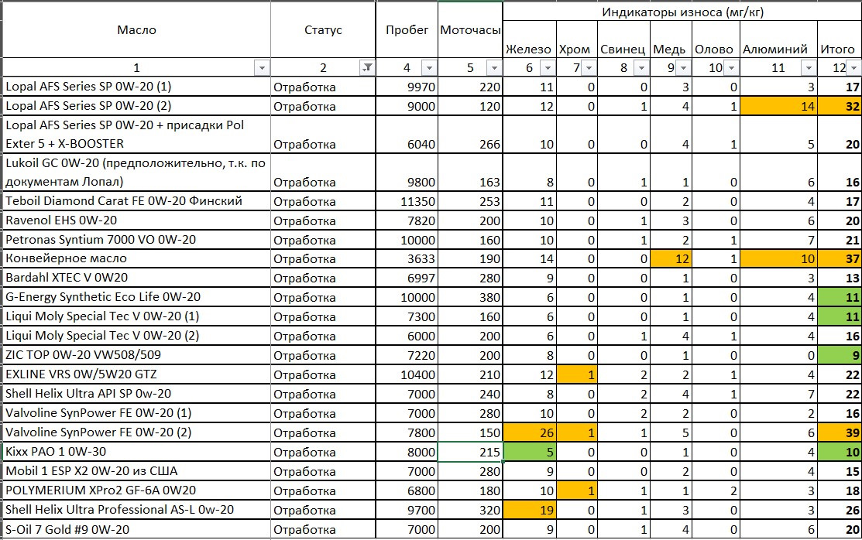862x540 pixels.
Task: Select the 'Индикаторы износа (мг/кг)' header
Action: click(x=682, y=12)
